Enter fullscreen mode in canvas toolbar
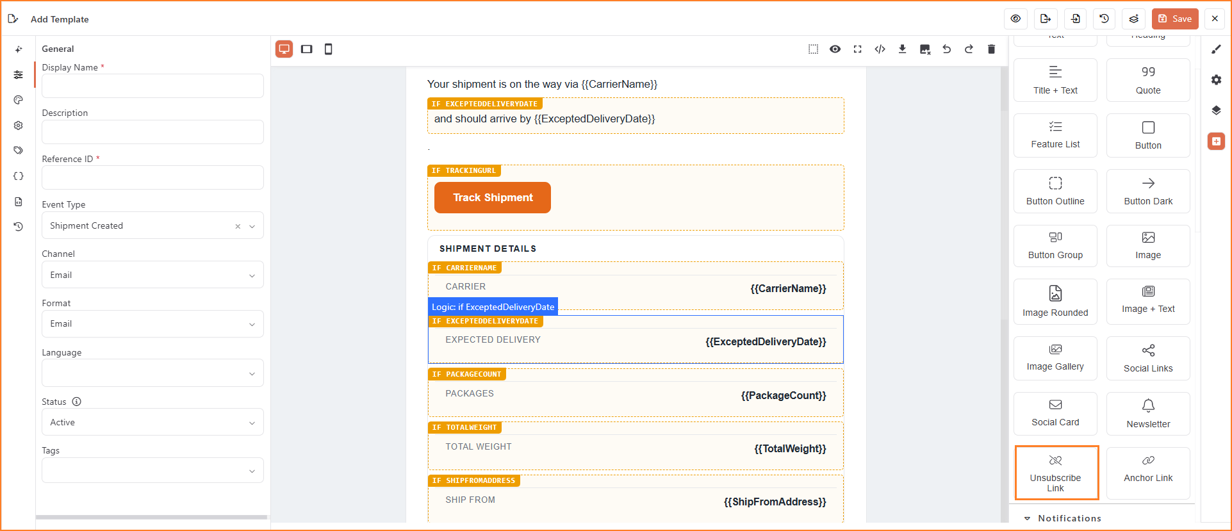This screenshot has height=531, width=1232. point(858,49)
